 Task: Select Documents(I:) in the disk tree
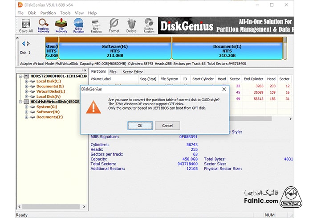(49, 117)
